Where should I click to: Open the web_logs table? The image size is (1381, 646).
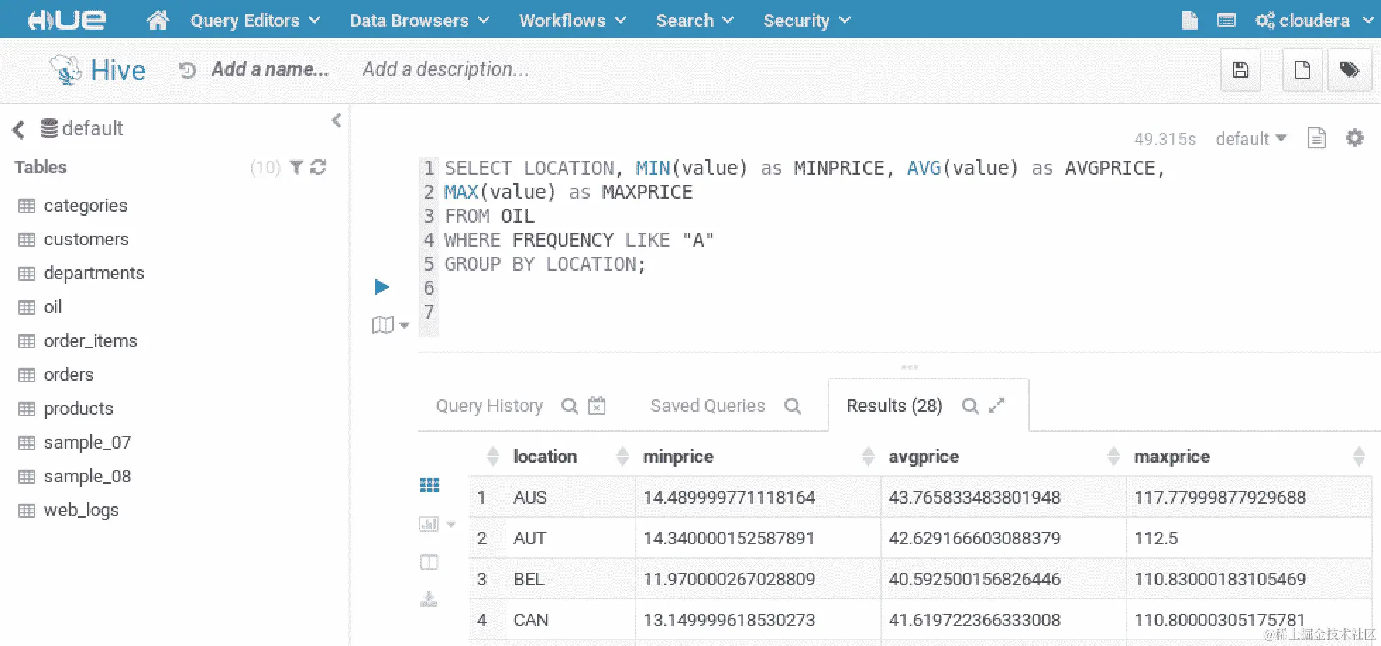[81, 511]
